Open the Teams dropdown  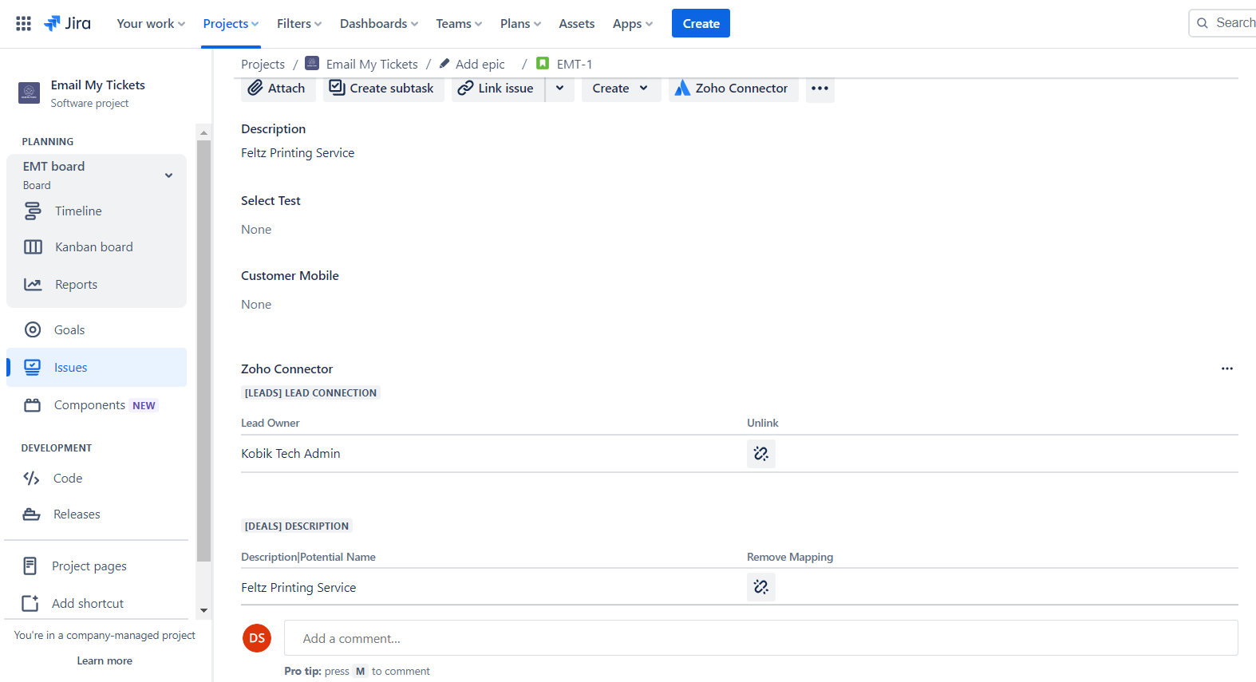click(x=459, y=24)
